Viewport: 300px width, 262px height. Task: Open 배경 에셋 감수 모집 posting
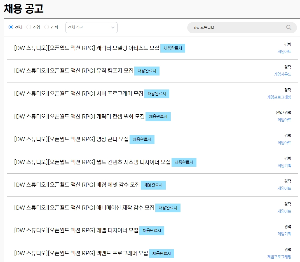(x=77, y=185)
